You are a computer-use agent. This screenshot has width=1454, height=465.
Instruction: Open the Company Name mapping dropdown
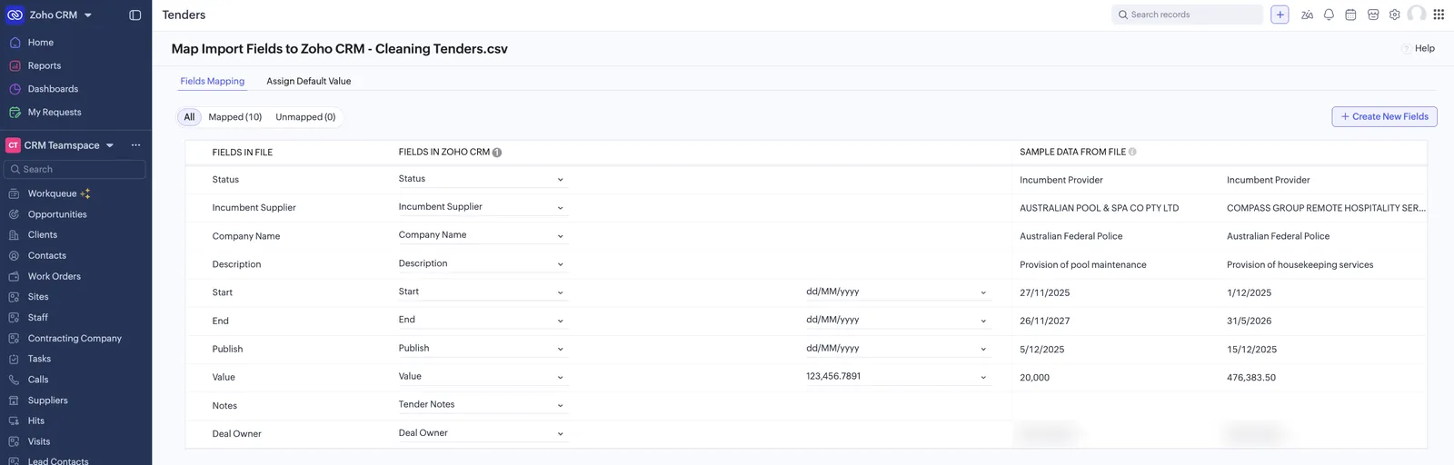coord(483,235)
